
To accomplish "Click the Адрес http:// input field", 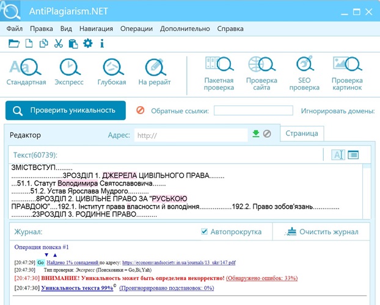I will click(191, 135).
